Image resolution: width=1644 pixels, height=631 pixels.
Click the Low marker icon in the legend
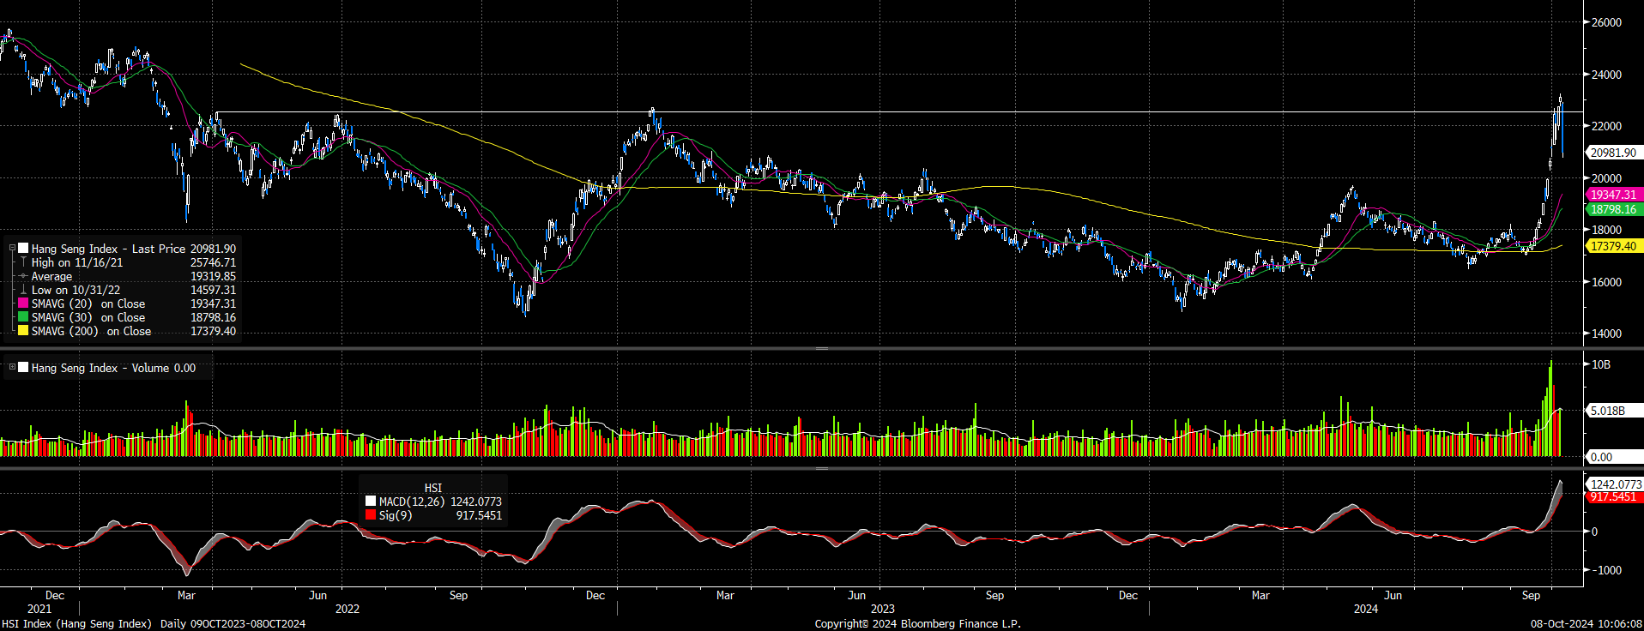tap(23, 290)
